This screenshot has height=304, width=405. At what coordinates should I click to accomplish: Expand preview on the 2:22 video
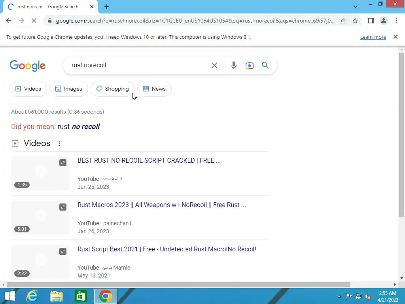tap(63, 251)
